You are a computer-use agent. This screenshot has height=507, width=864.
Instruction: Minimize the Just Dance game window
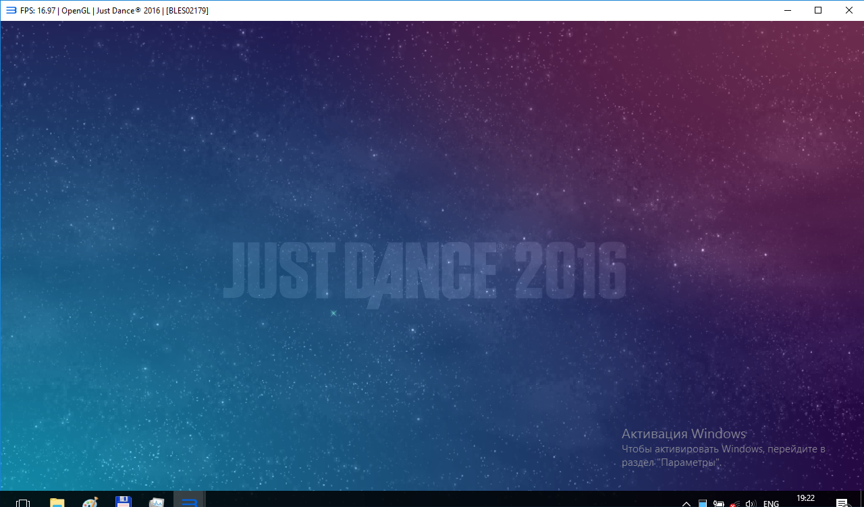click(x=787, y=10)
